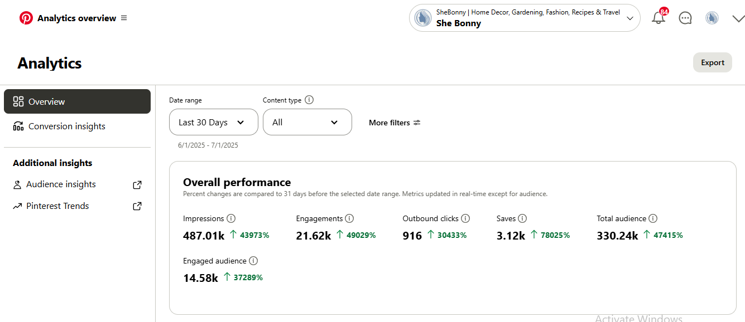Select the Overview sidebar tab
Image resolution: width=745 pixels, height=322 pixels.
tap(77, 101)
